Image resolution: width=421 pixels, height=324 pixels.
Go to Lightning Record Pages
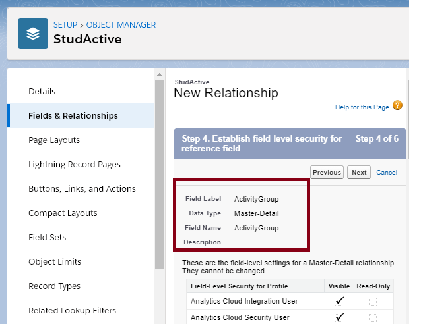click(75, 164)
